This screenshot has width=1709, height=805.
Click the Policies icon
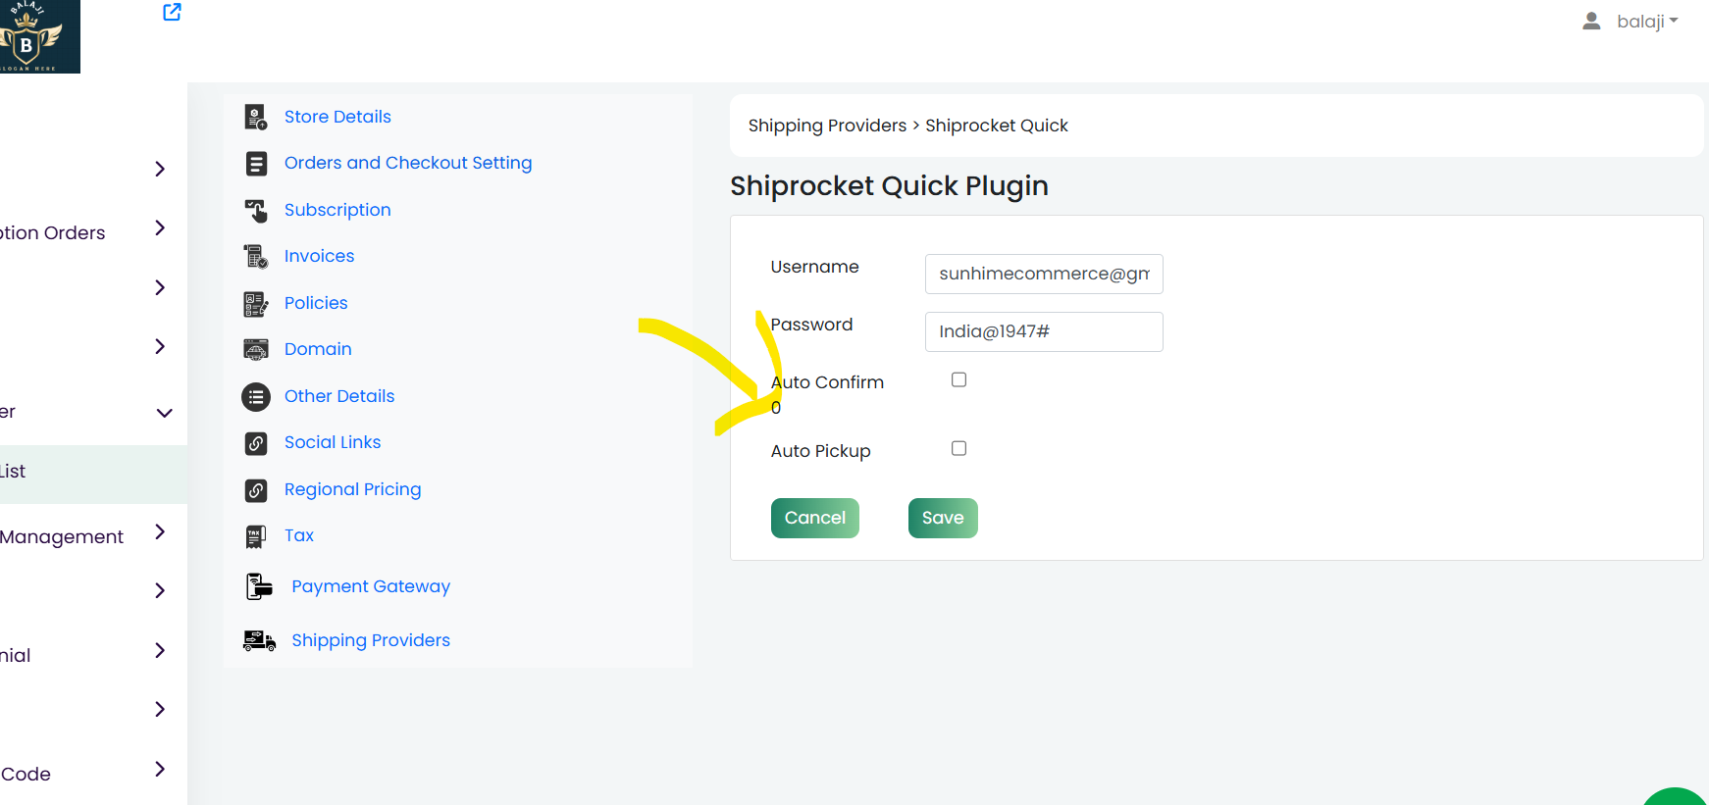tap(256, 304)
